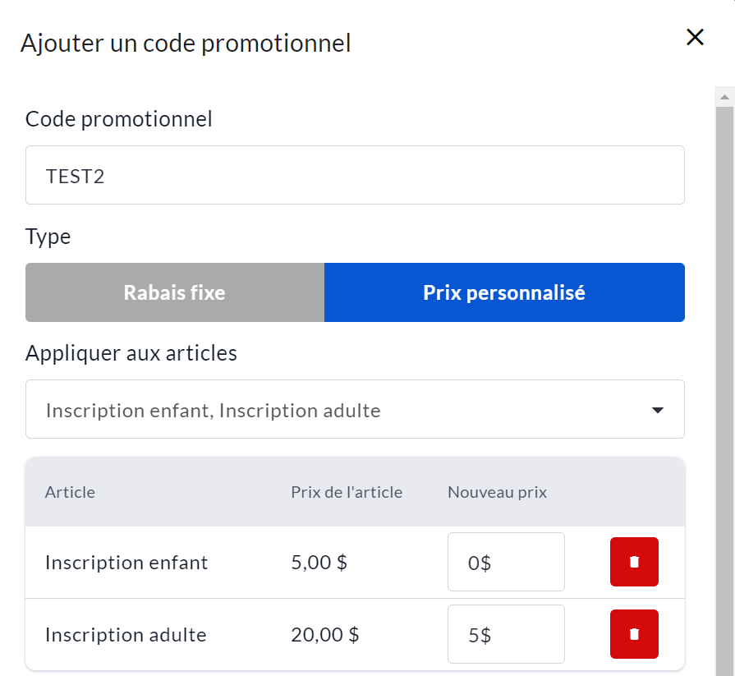Click the Code promotionnel field label

(x=119, y=119)
